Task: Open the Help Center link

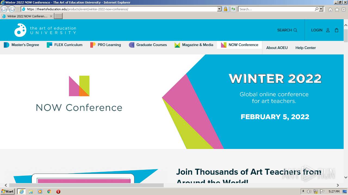Action: (306, 48)
